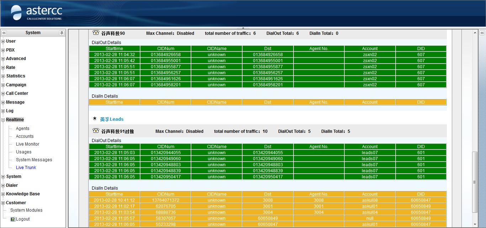The image size is (486, 228).
Task: Open the 英孚Leads group link
Action: coord(112,119)
